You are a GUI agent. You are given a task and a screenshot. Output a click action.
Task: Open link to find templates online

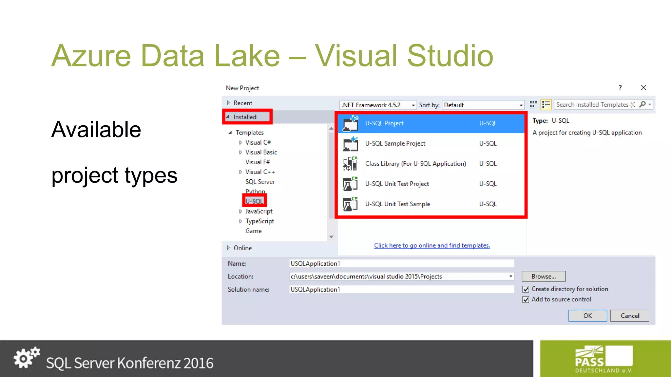(432, 245)
